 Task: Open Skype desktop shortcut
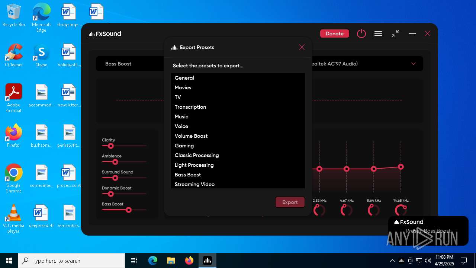point(41,55)
